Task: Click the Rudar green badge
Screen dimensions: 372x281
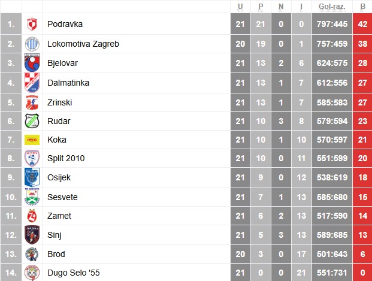Action: 32,121
